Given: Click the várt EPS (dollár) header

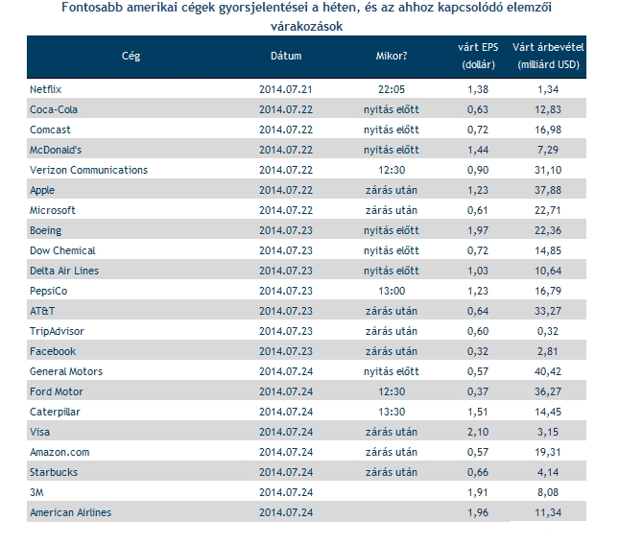Looking at the screenshot, I should [x=478, y=56].
